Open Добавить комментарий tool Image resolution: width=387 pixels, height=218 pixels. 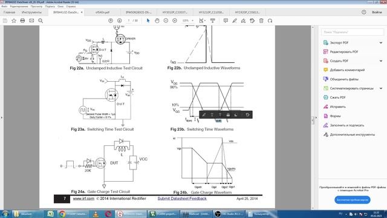point(347,70)
